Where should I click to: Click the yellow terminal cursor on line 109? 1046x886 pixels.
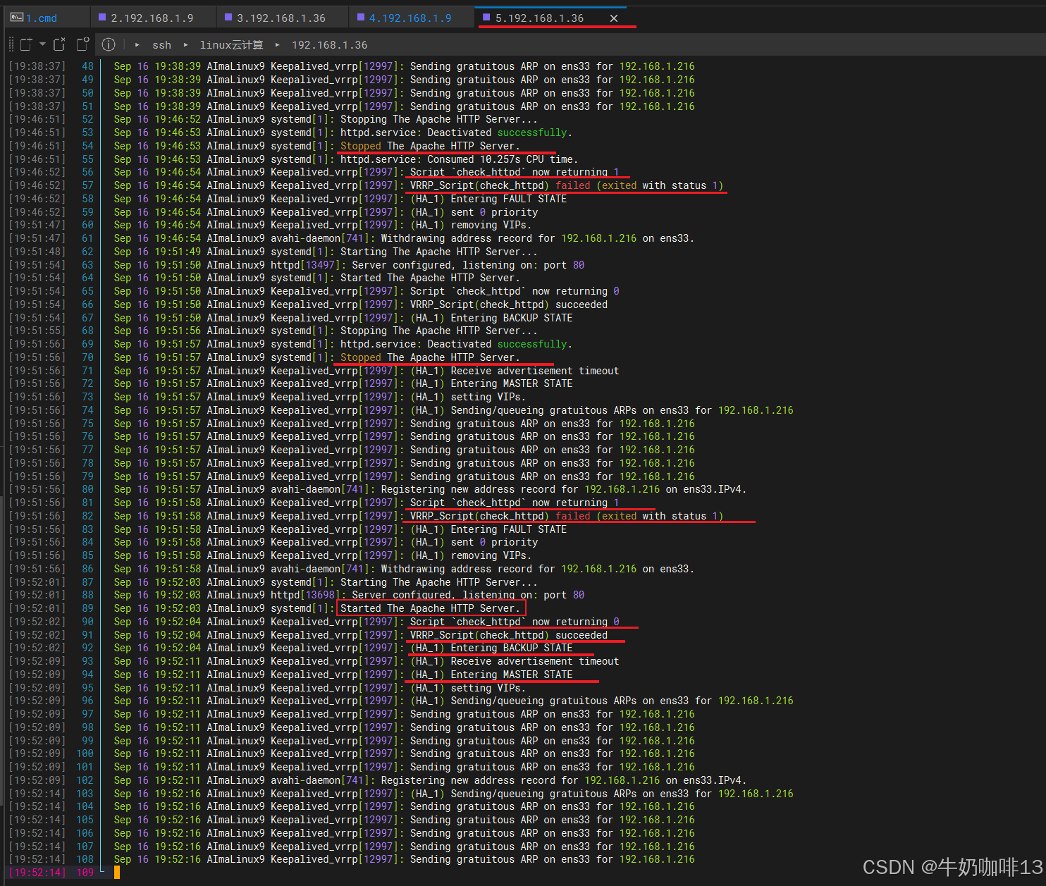coord(117,873)
